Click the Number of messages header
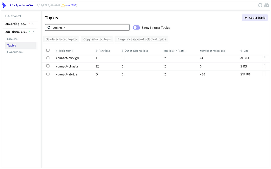The image size is (271, 169). 212,51
